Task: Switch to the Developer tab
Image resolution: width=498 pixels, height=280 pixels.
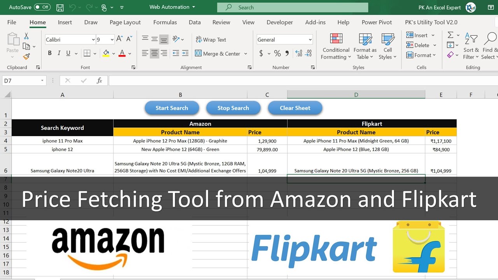Action: click(280, 22)
